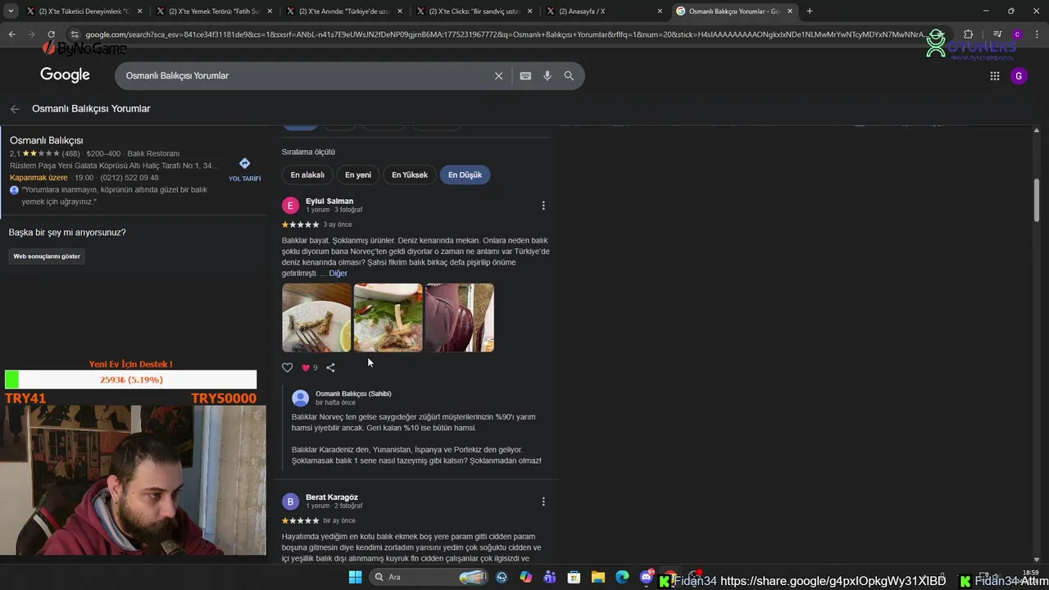1049x590 pixels.
Task: Sort reviews by En Yüksek
Action: pos(410,175)
